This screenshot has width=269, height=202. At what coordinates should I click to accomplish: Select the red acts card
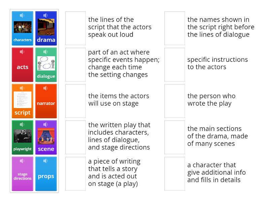(x=22, y=64)
